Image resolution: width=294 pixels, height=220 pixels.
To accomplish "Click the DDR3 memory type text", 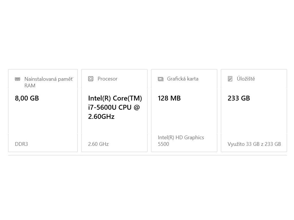I will tap(22, 144).
